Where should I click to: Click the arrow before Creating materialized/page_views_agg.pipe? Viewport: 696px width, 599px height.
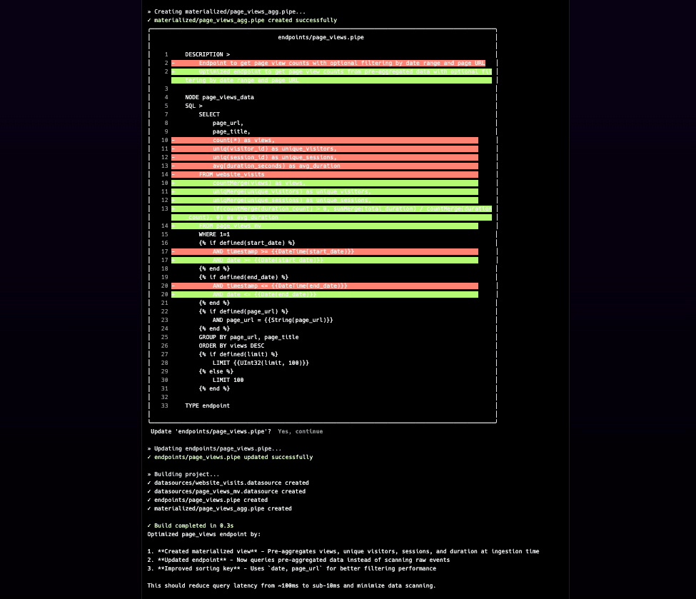(149, 11)
